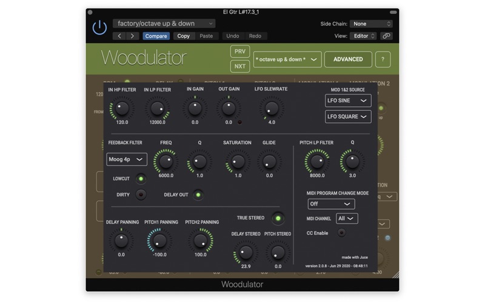Click the window title El Gtr L#17.3_1

241,12
